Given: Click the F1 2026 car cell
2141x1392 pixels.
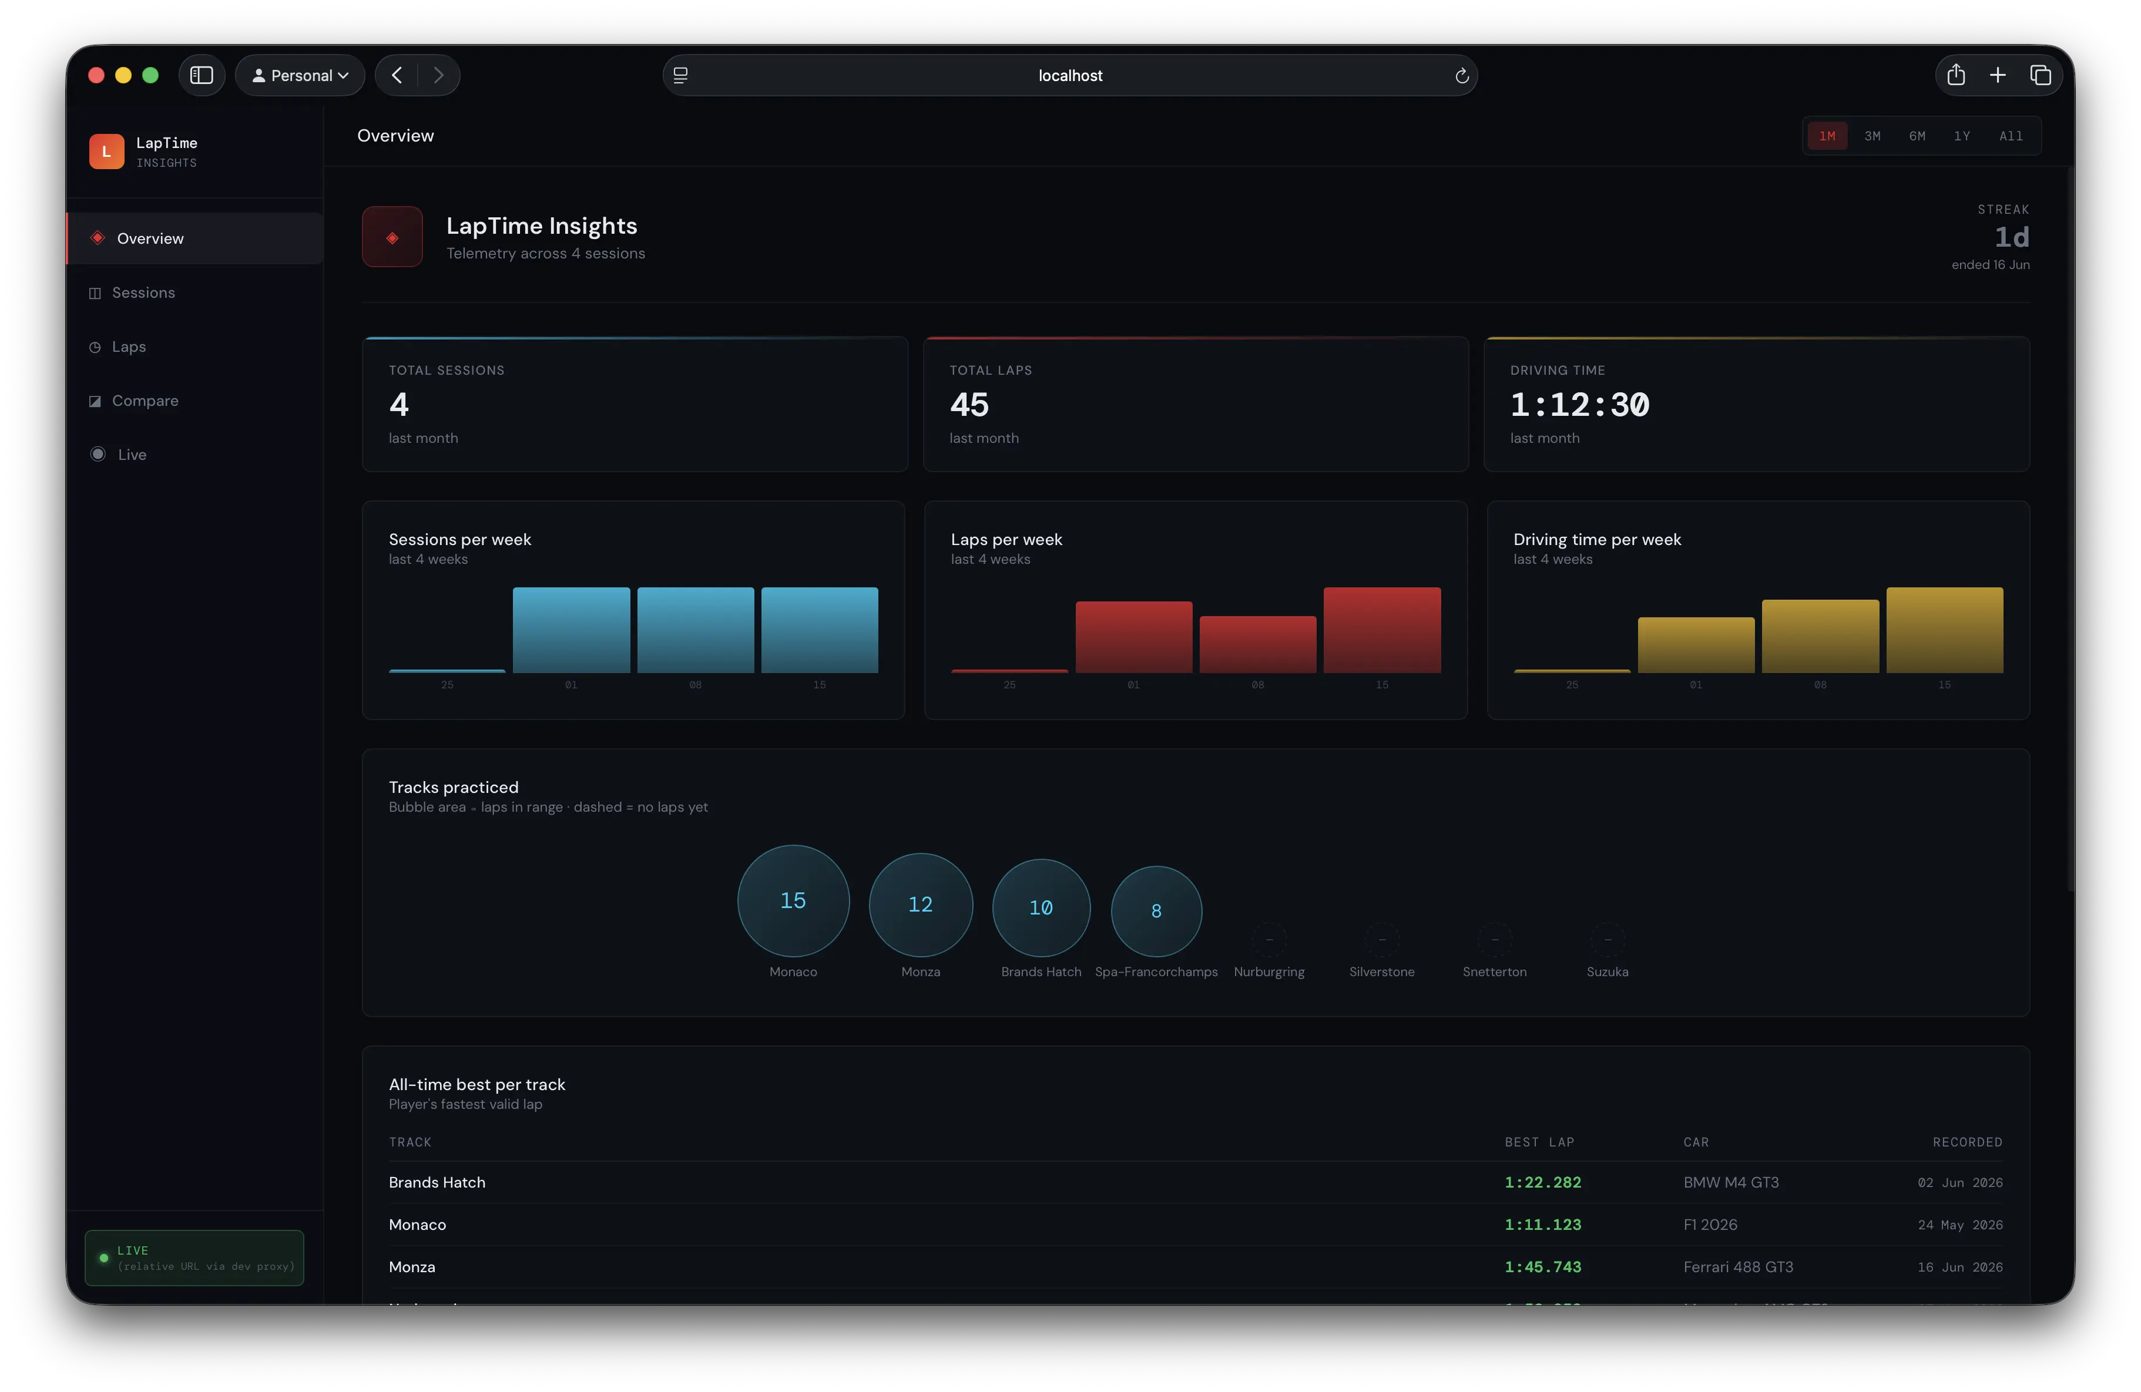Looking at the screenshot, I should [x=1710, y=1225].
